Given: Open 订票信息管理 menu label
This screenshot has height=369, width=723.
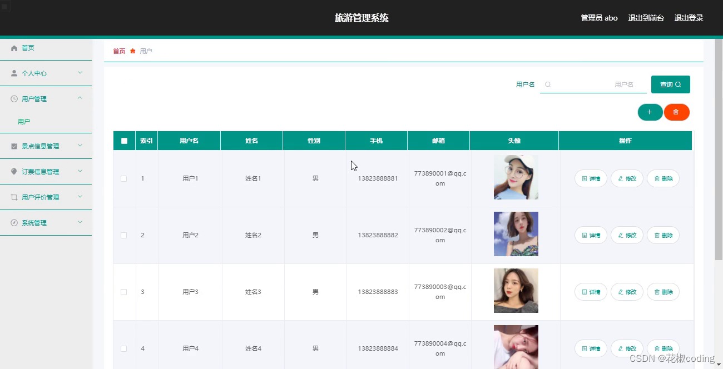Looking at the screenshot, I should (x=40, y=172).
